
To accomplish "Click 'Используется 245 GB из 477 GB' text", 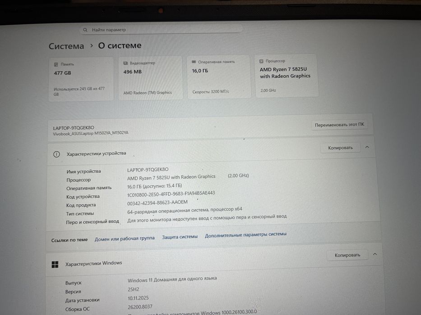I will point(79,91).
